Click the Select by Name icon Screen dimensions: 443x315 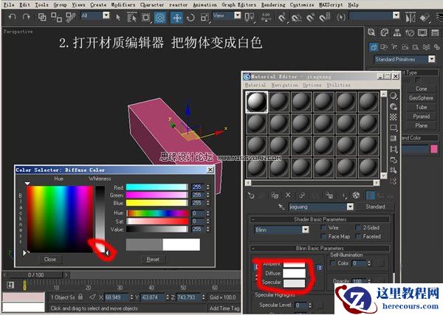[x=131, y=18]
